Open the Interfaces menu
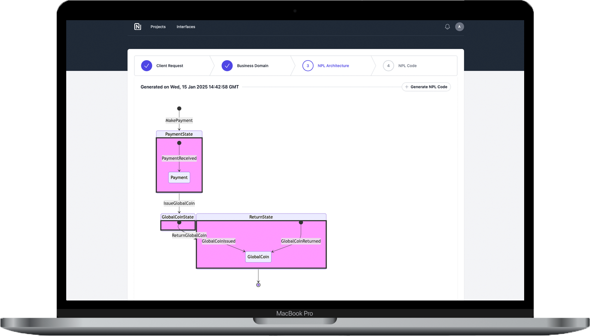This screenshot has height=336, width=590. (x=186, y=27)
